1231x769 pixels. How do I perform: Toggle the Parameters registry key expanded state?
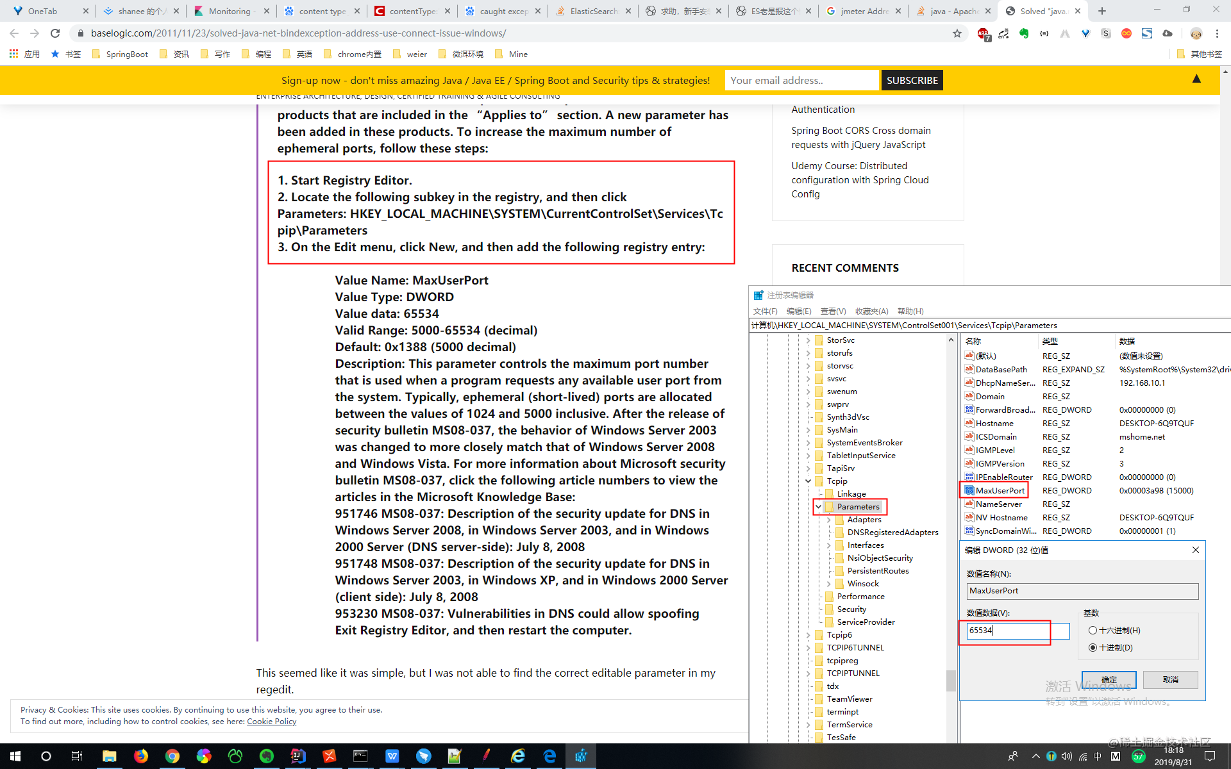(x=817, y=507)
